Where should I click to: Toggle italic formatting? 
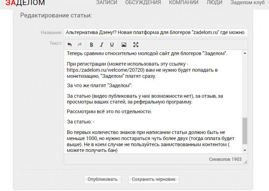[x=102, y=45]
